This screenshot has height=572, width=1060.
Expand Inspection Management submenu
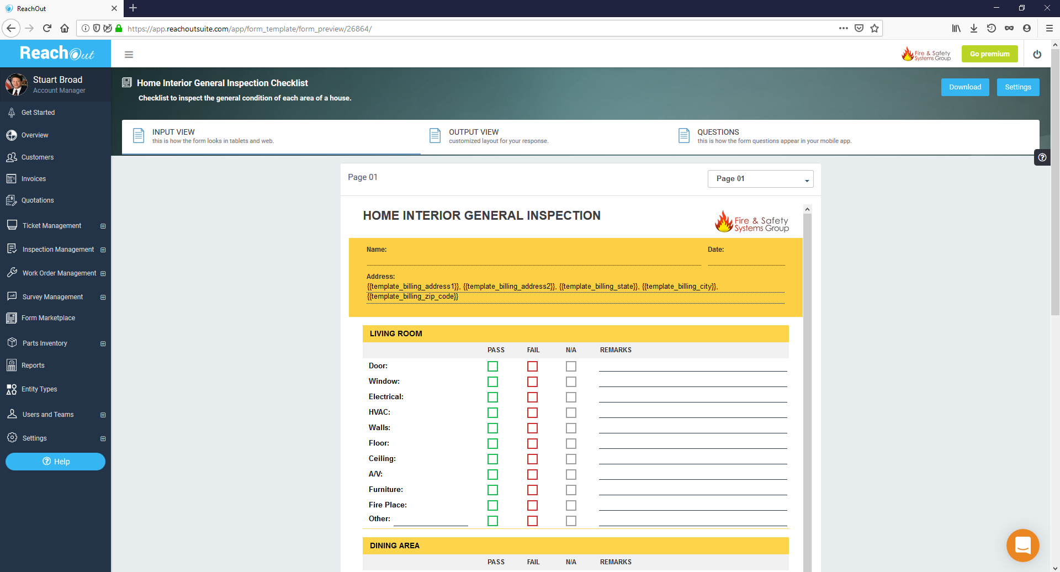click(103, 250)
